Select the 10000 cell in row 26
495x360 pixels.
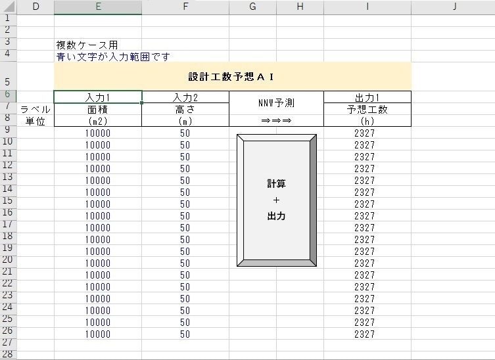(98, 334)
